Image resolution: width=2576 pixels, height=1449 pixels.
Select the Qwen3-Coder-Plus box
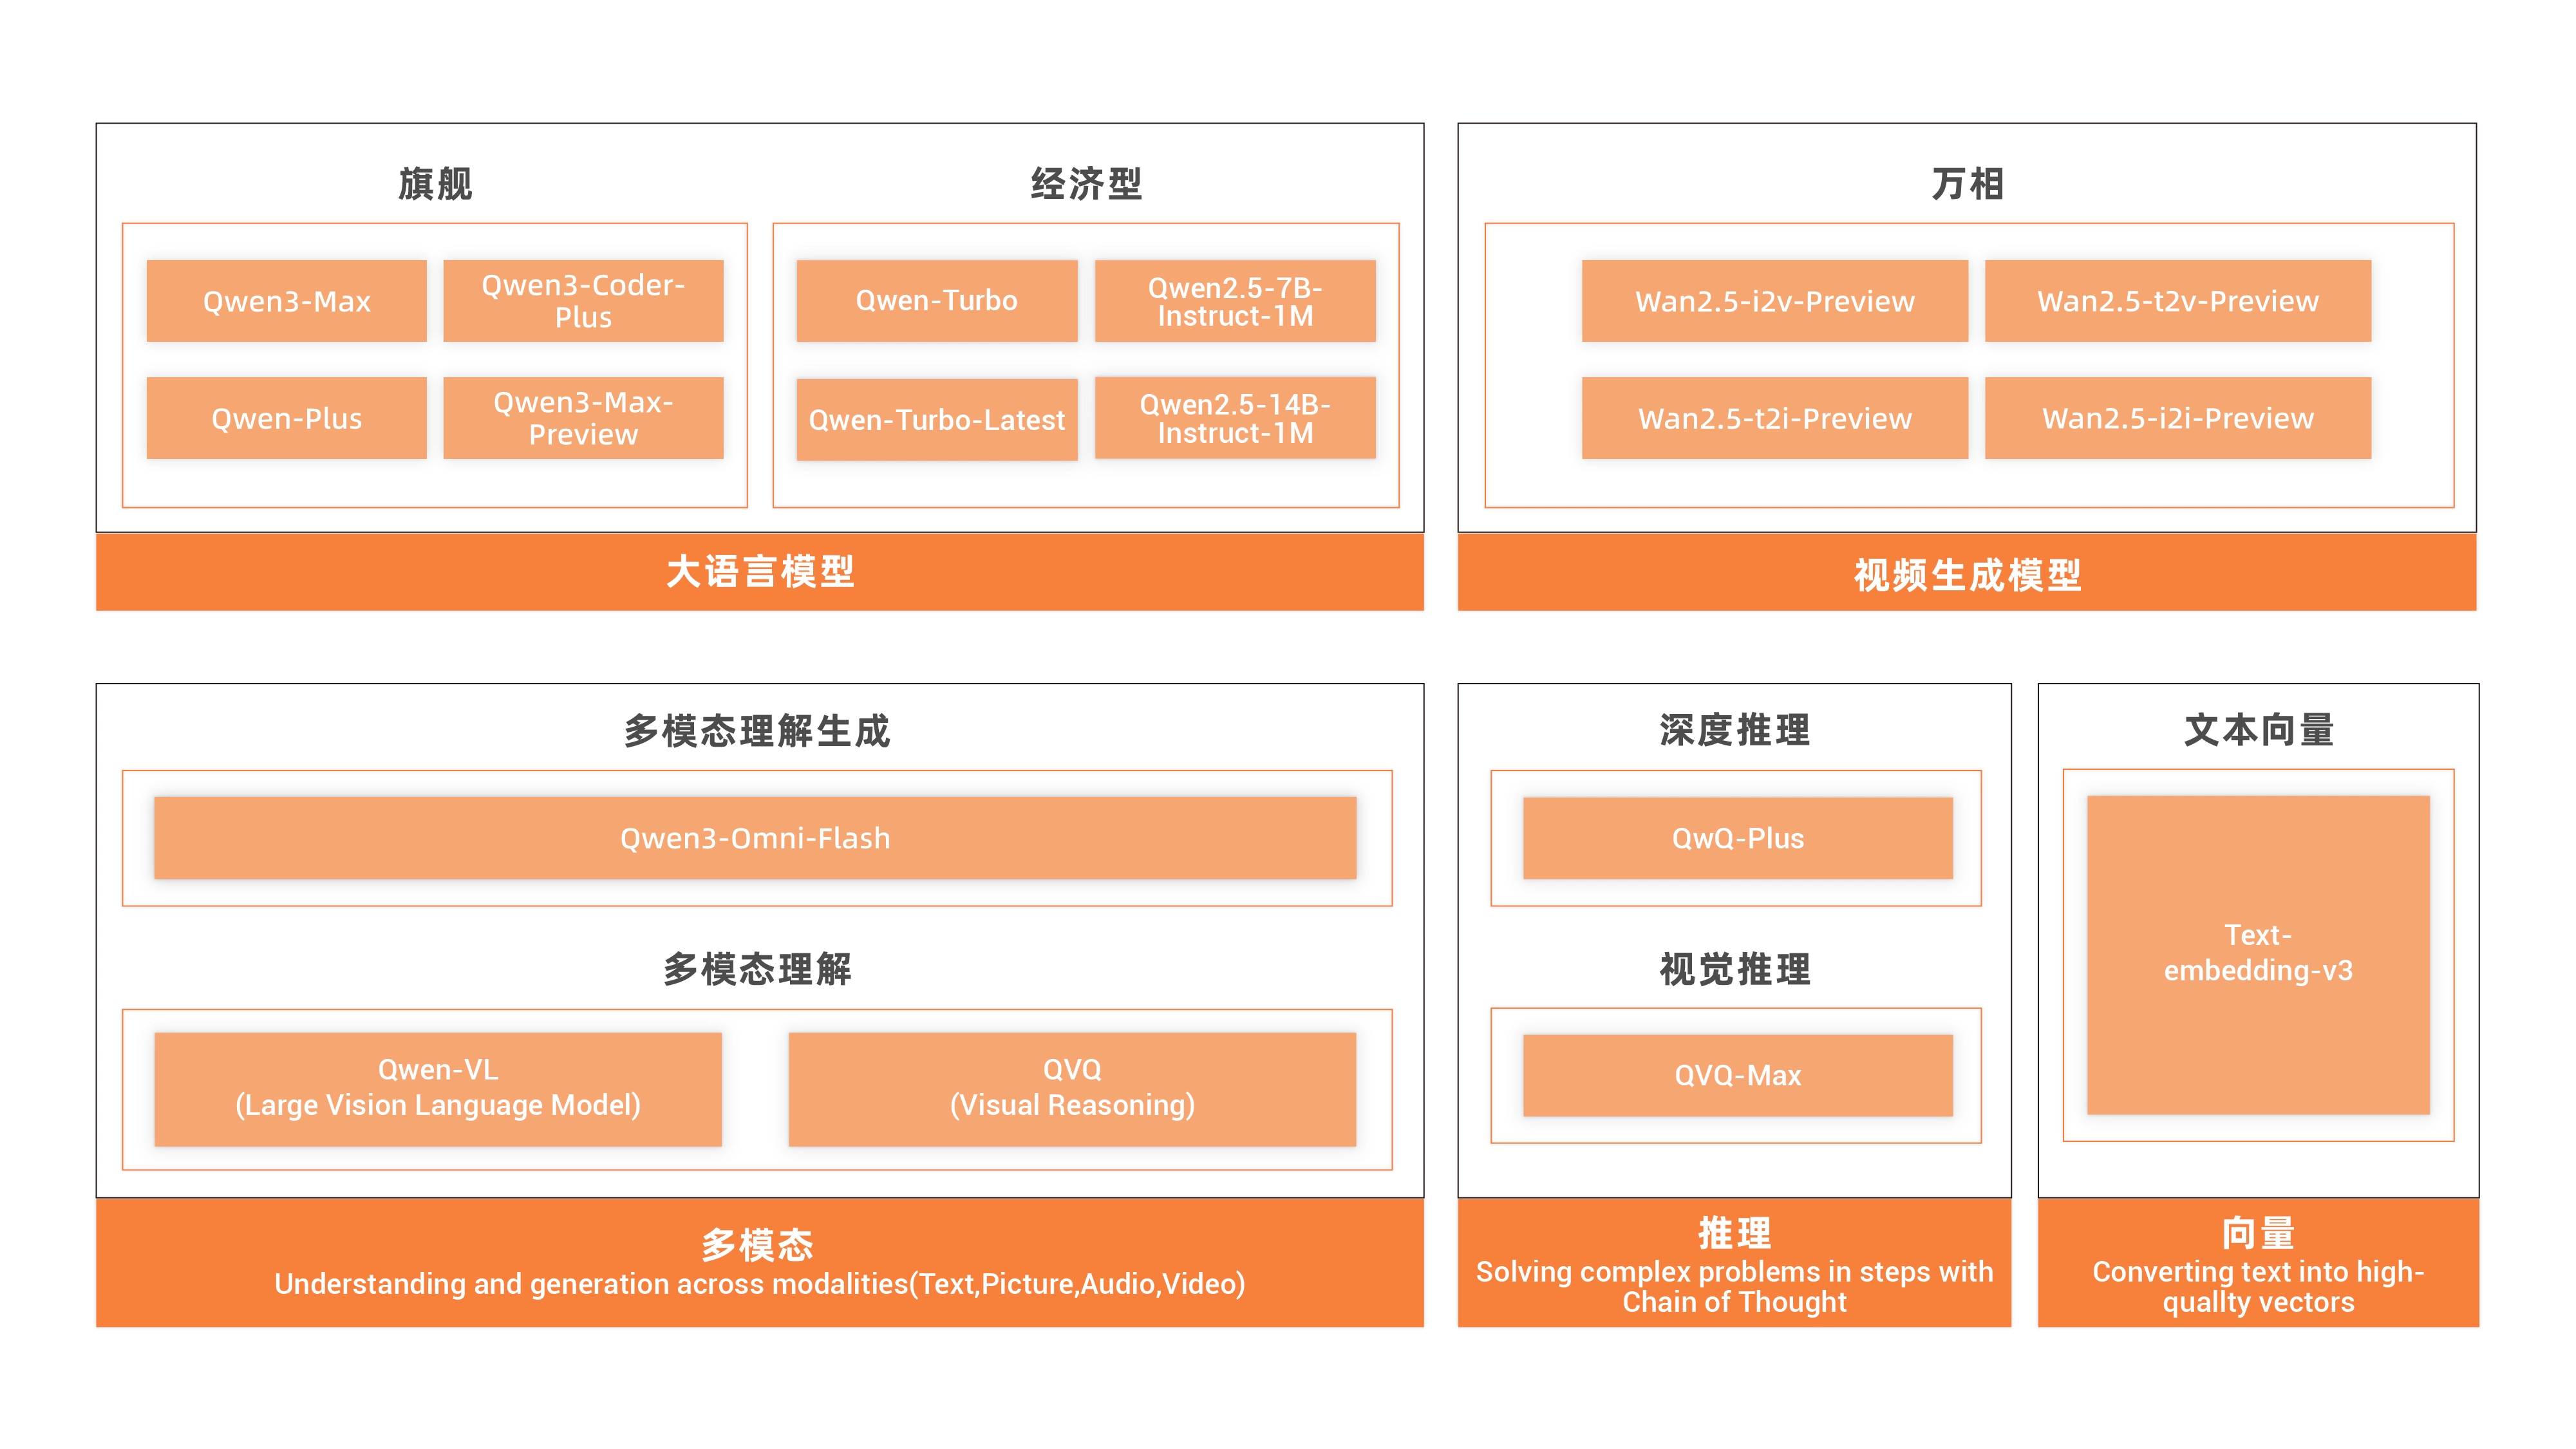point(583,301)
